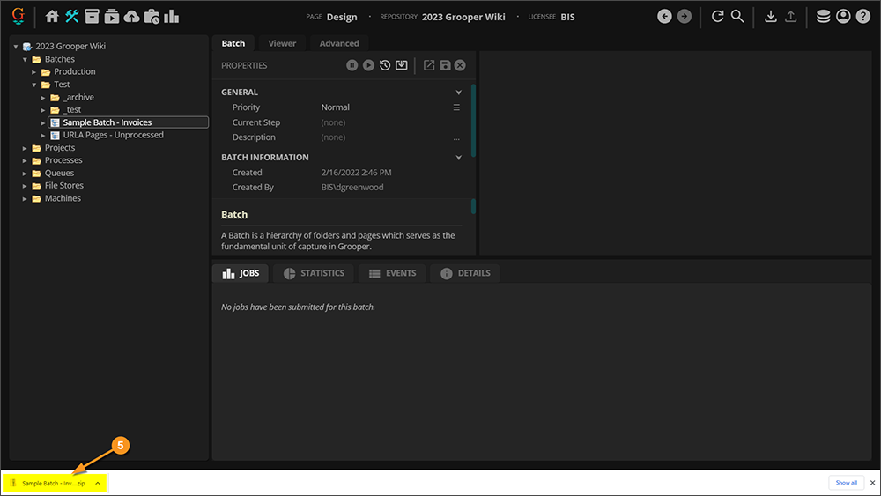Expand the _archive folder
The width and height of the screenshot is (881, 496).
pos(42,98)
